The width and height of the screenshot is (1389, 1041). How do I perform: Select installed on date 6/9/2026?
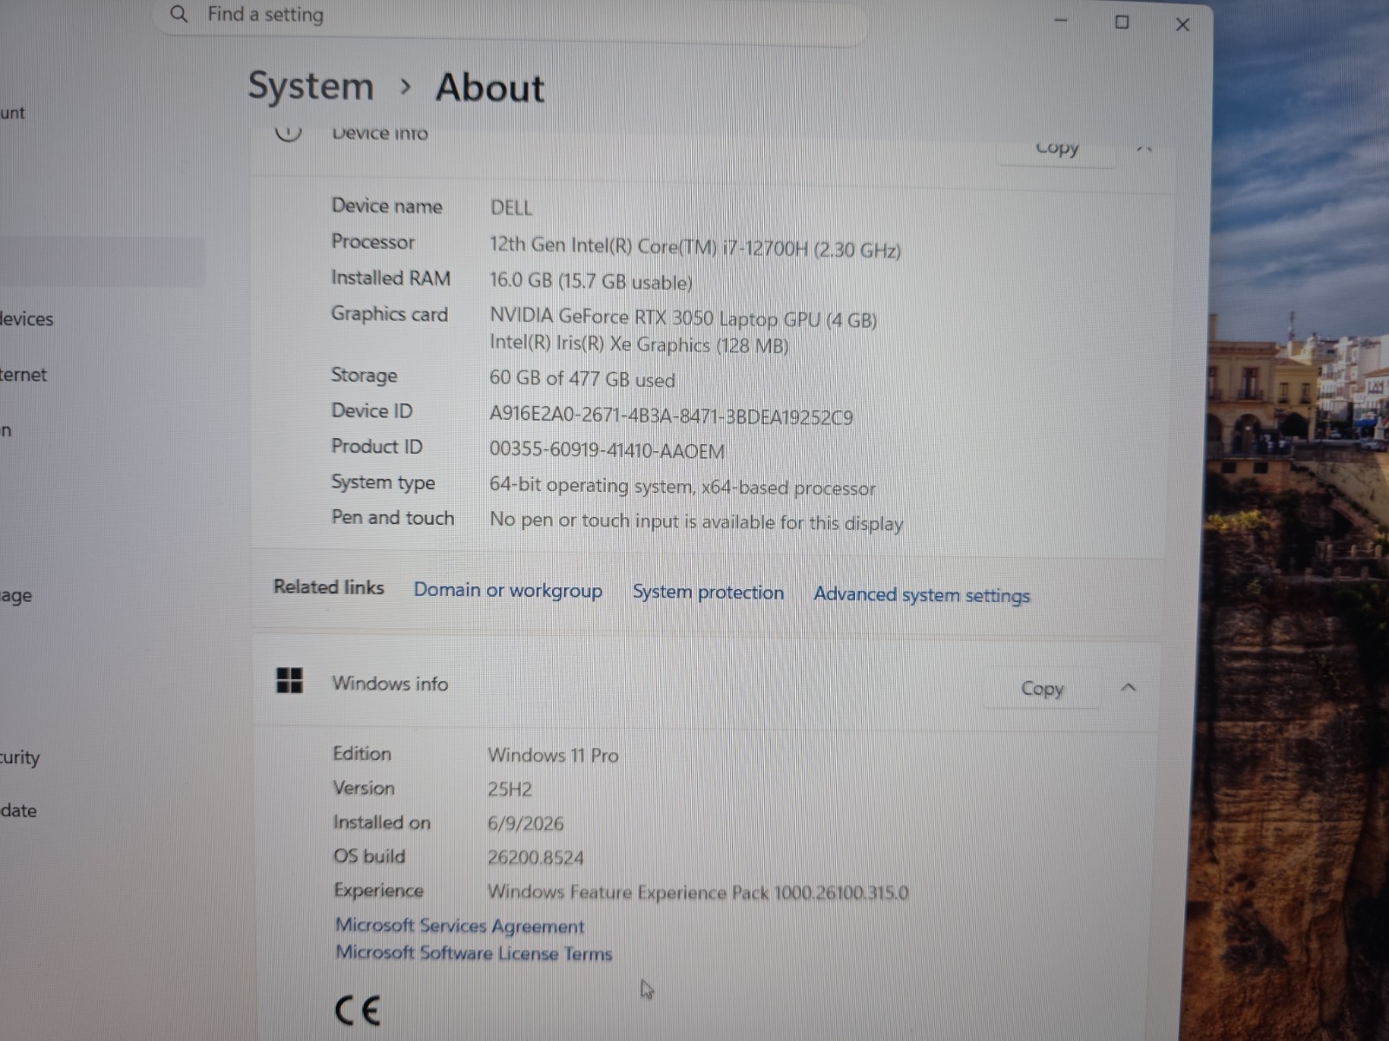point(525,823)
